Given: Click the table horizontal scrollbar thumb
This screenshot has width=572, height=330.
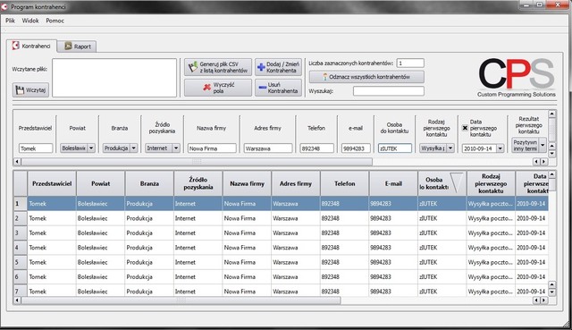Looking at the screenshot, I should (181, 300).
